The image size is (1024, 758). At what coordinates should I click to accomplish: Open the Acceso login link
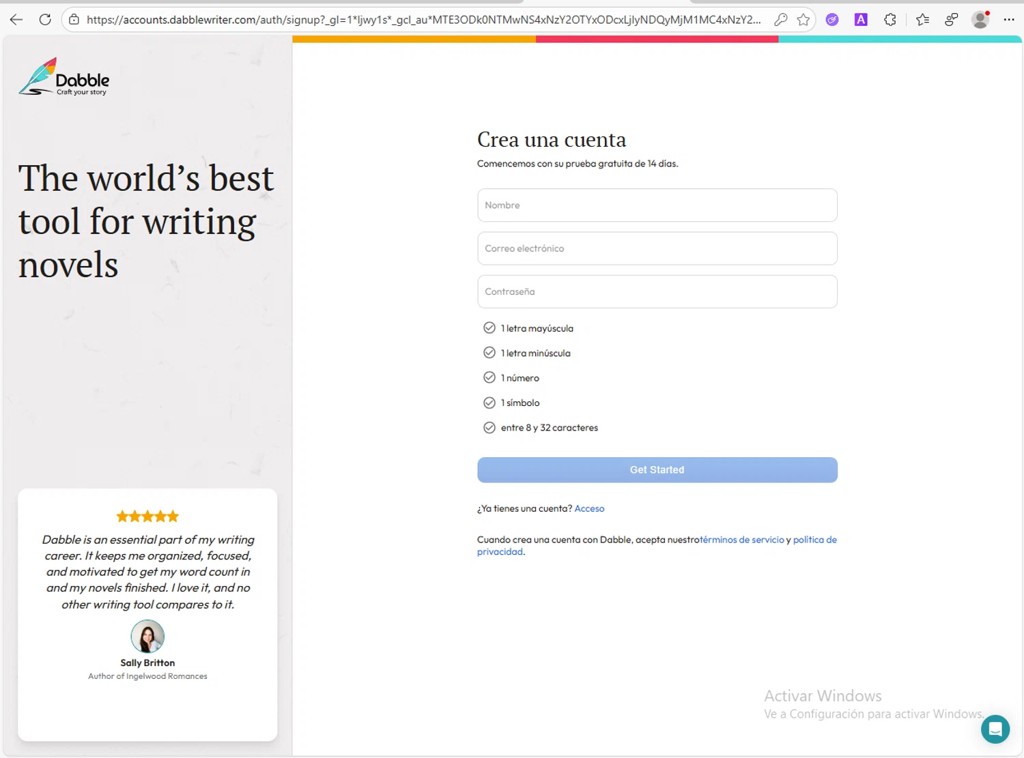[589, 508]
